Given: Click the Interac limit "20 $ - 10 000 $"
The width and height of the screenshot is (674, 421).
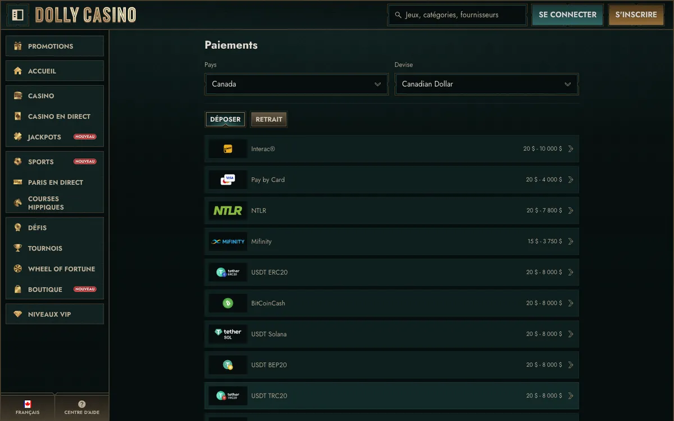Looking at the screenshot, I should click(543, 149).
